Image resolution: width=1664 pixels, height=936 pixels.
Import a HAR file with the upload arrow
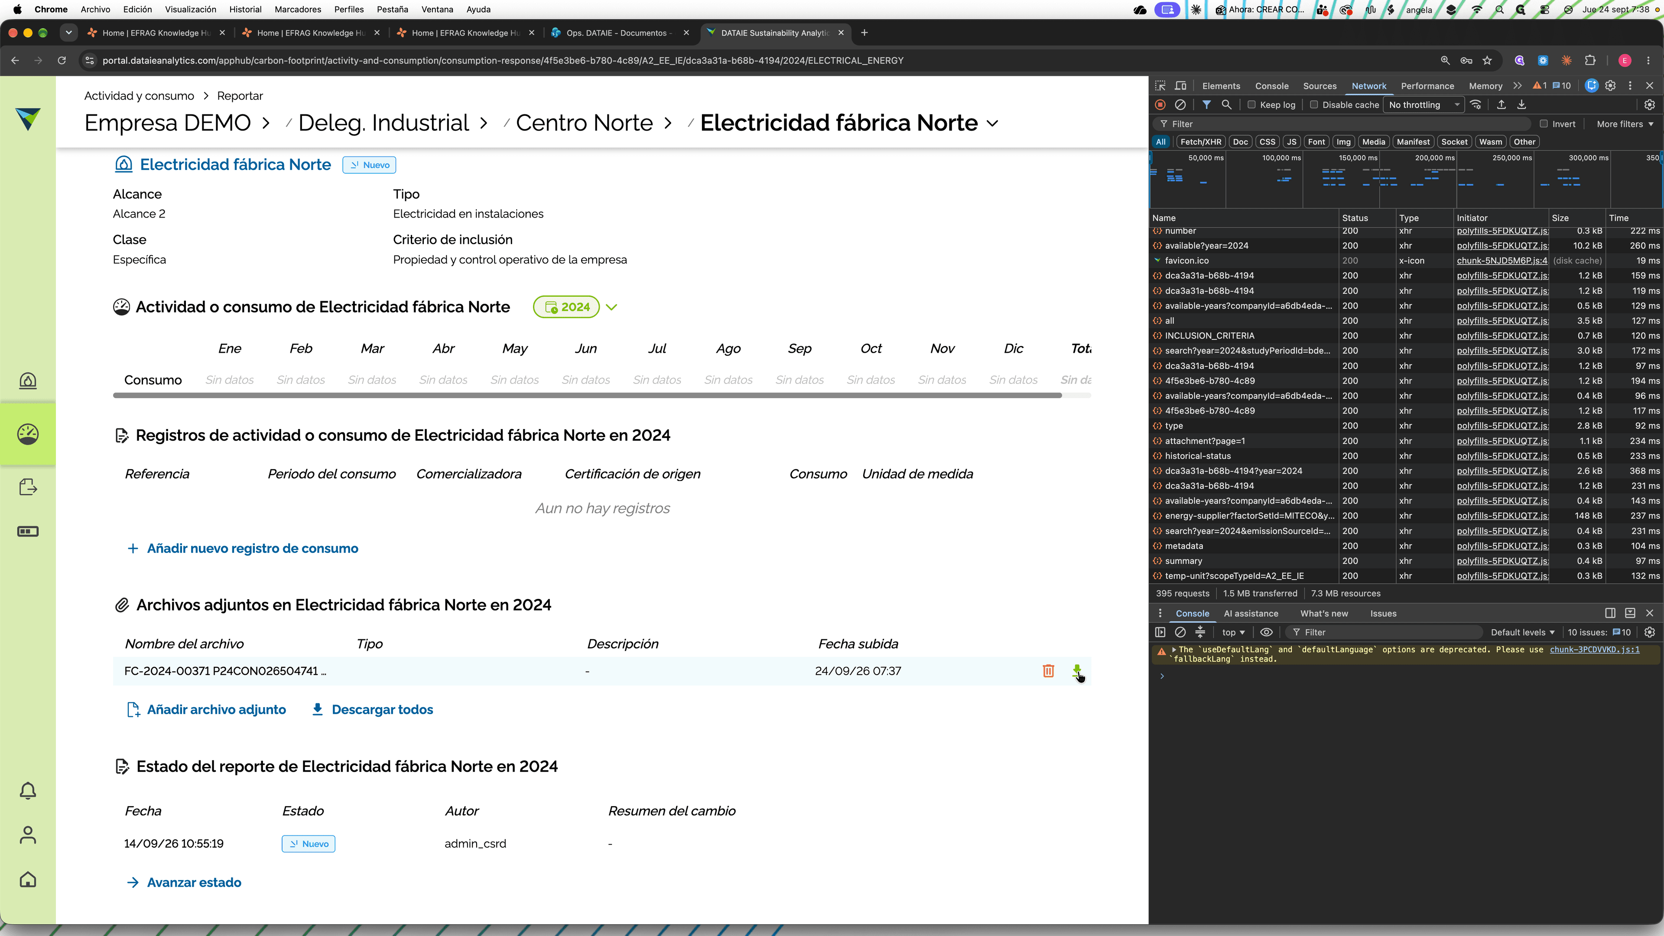pos(1501,104)
